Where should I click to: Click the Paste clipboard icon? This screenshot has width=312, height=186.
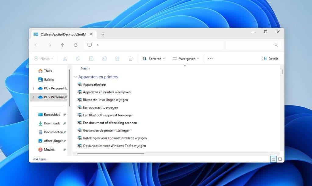[x=91, y=59]
